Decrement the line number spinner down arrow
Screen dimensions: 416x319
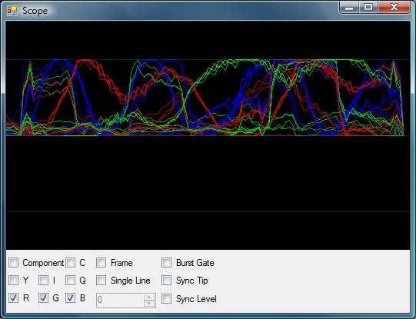[x=149, y=304]
